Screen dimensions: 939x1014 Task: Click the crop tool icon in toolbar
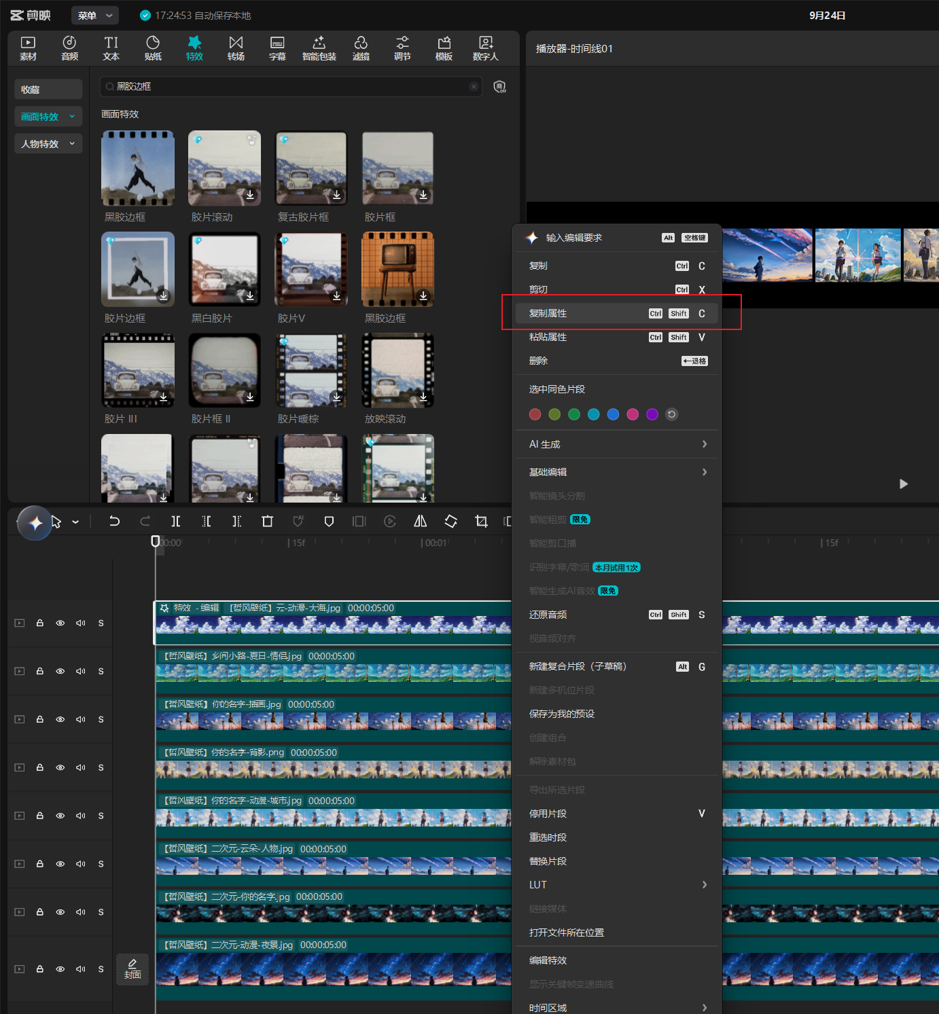[481, 521]
